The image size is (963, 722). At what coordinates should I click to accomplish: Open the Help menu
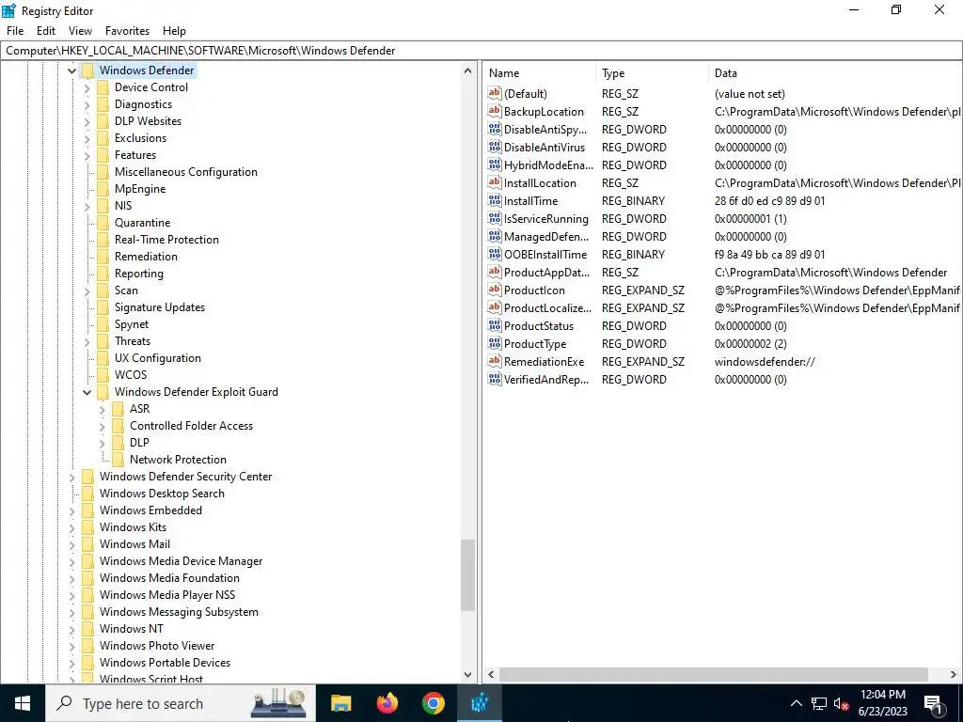click(174, 31)
